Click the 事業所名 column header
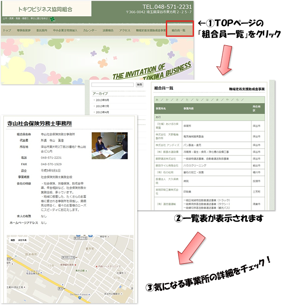This screenshot has height=305, width=281. point(160,108)
